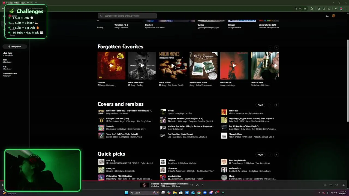Open Killing In The Name (Live)

[118, 119]
